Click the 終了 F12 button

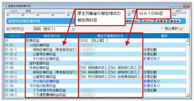(179, 11)
